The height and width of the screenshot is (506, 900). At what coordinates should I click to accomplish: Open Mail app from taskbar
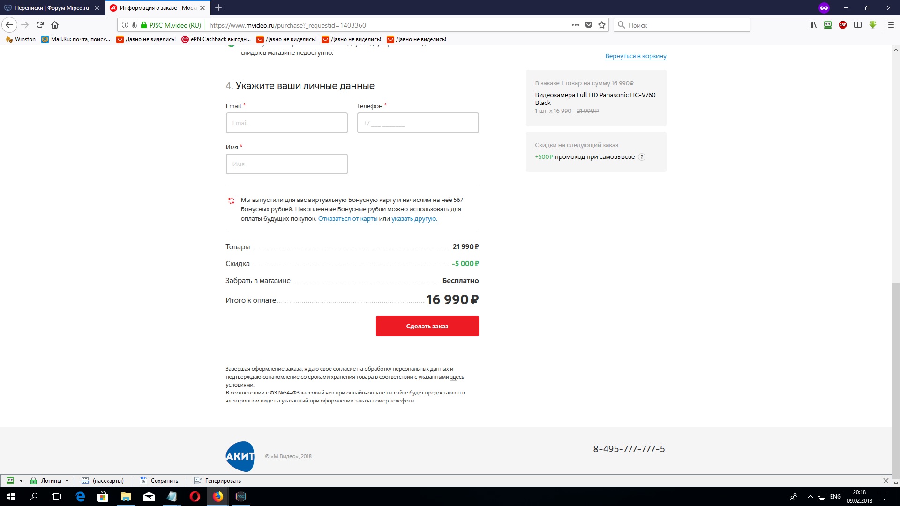[149, 497]
